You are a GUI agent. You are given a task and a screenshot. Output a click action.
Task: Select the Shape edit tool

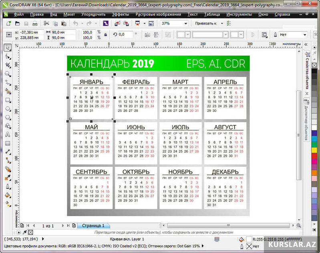pos(8,56)
